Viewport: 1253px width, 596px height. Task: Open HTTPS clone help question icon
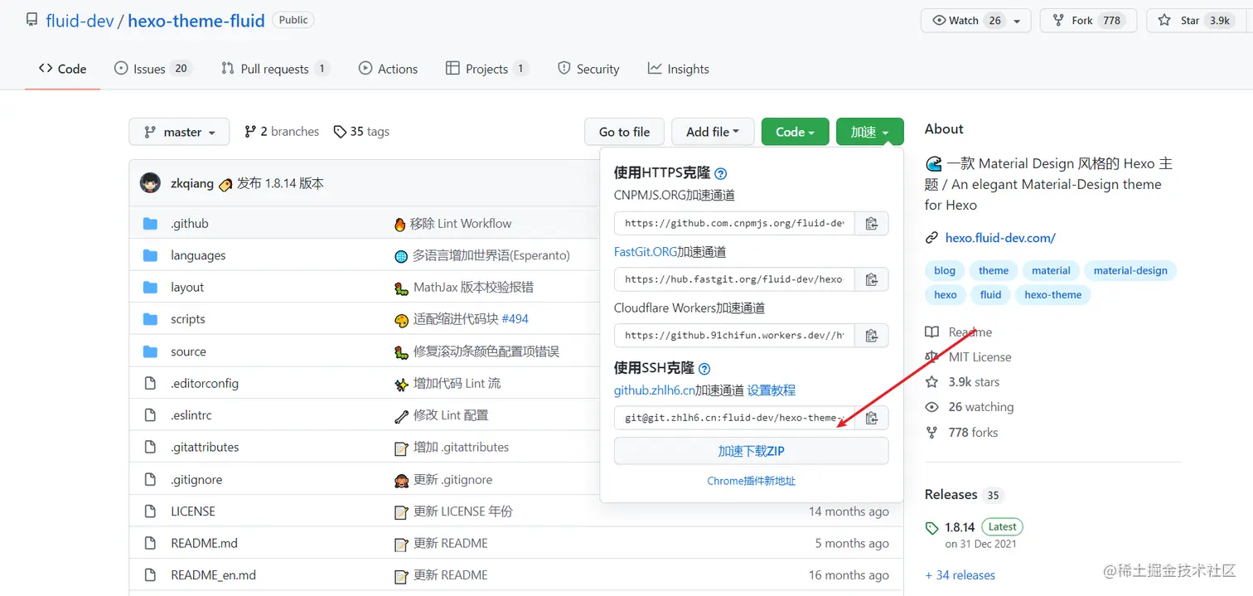(721, 173)
